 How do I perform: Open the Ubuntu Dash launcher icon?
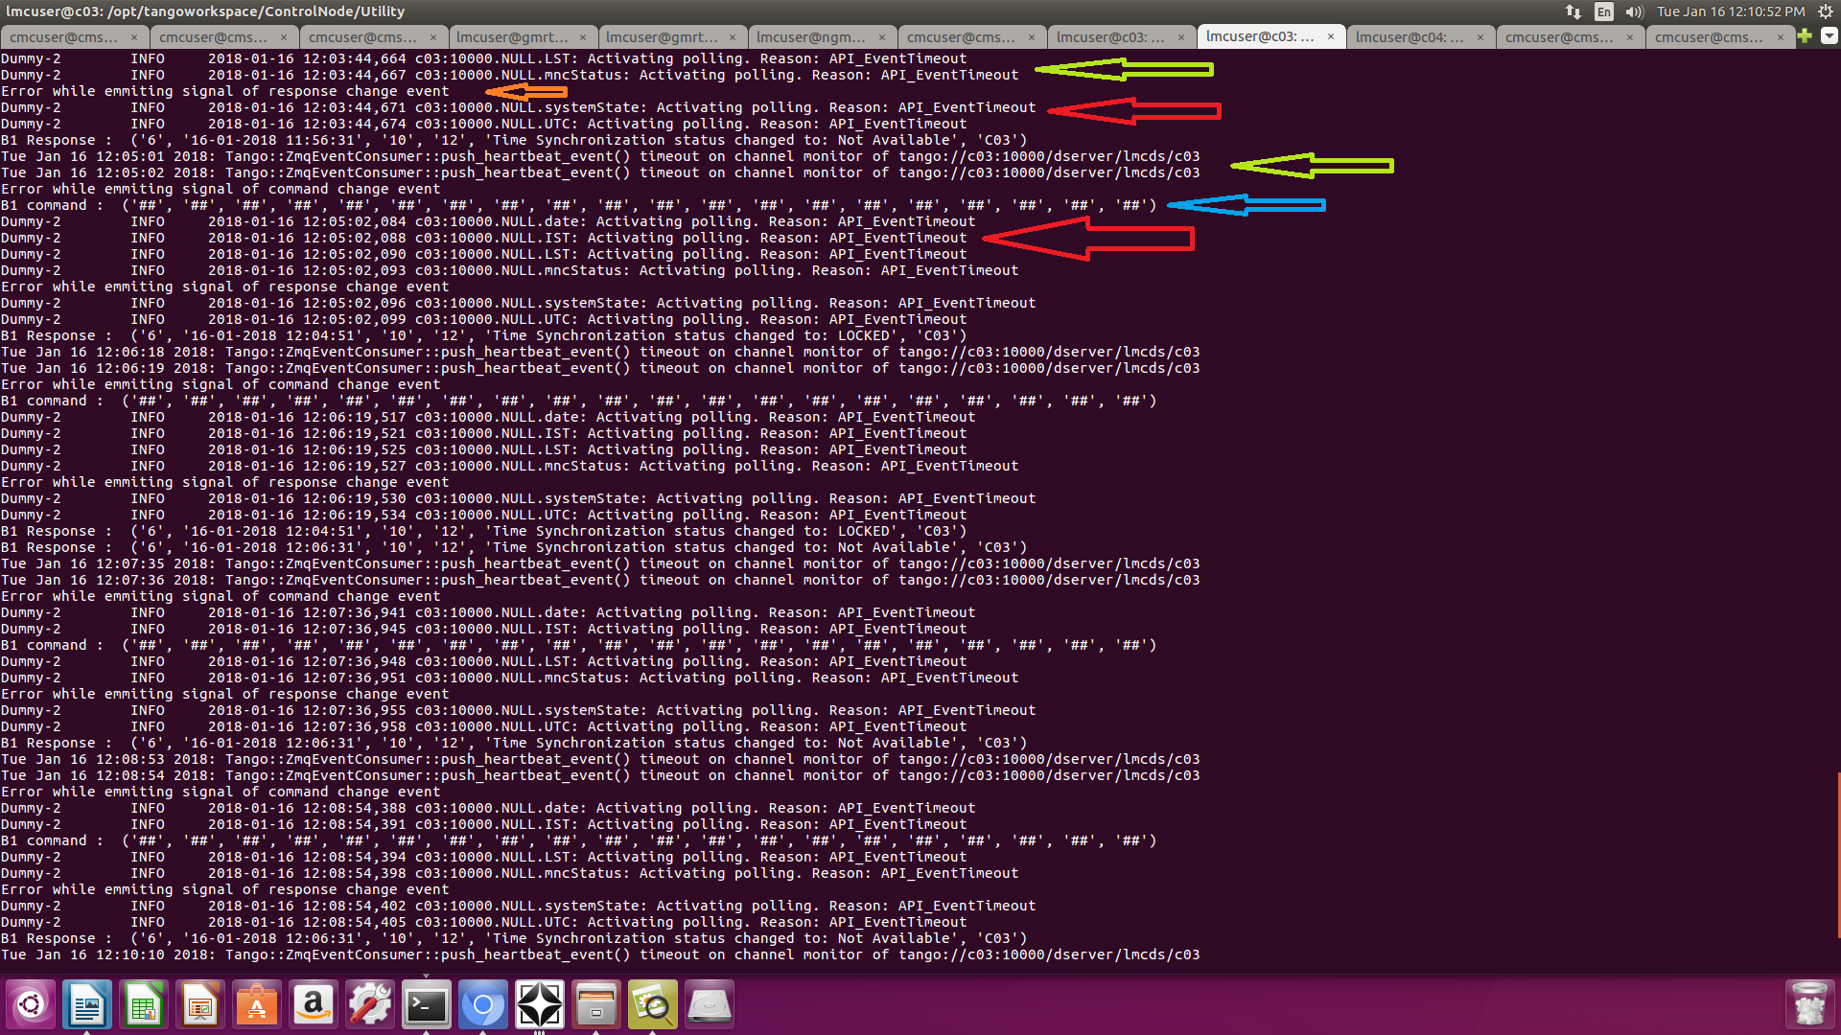point(31,1004)
